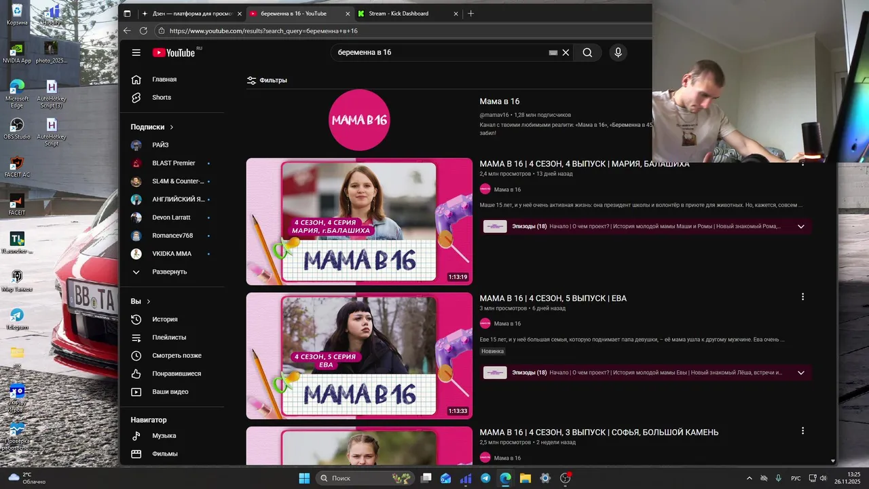Open the Подписки section header
This screenshot has width=869, height=489.
click(x=152, y=127)
